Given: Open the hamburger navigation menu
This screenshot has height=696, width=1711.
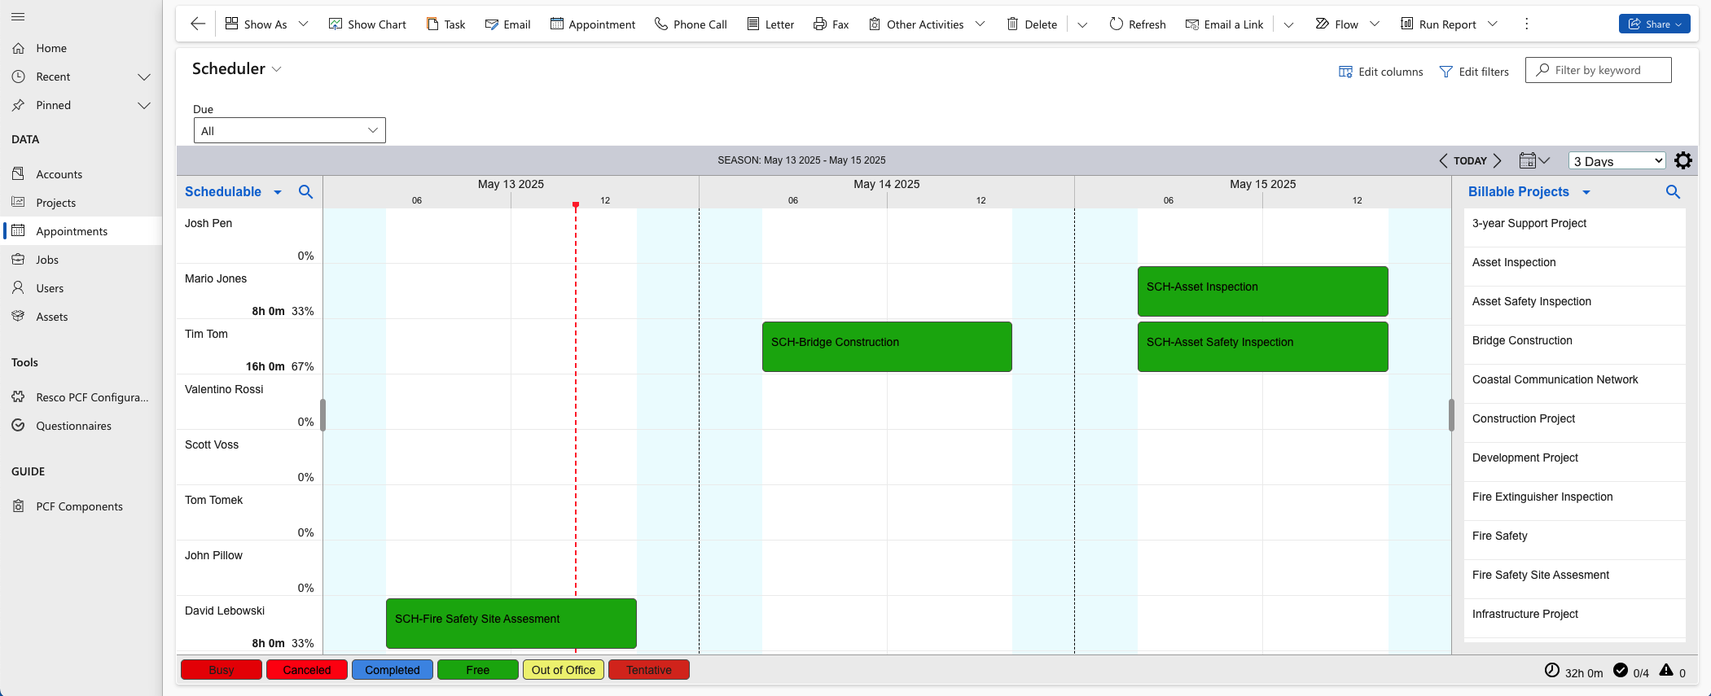Looking at the screenshot, I should pos(18,16).
